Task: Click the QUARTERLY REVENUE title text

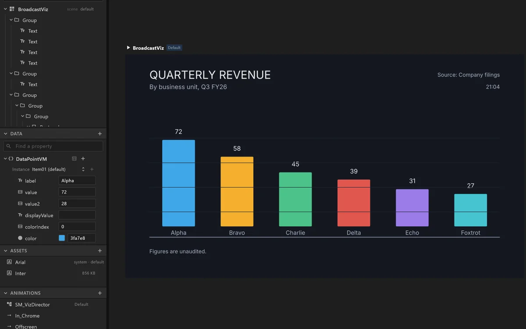Action: click(210, 75)
